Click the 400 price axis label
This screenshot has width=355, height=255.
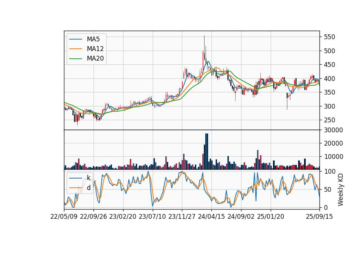pos(329,79)
